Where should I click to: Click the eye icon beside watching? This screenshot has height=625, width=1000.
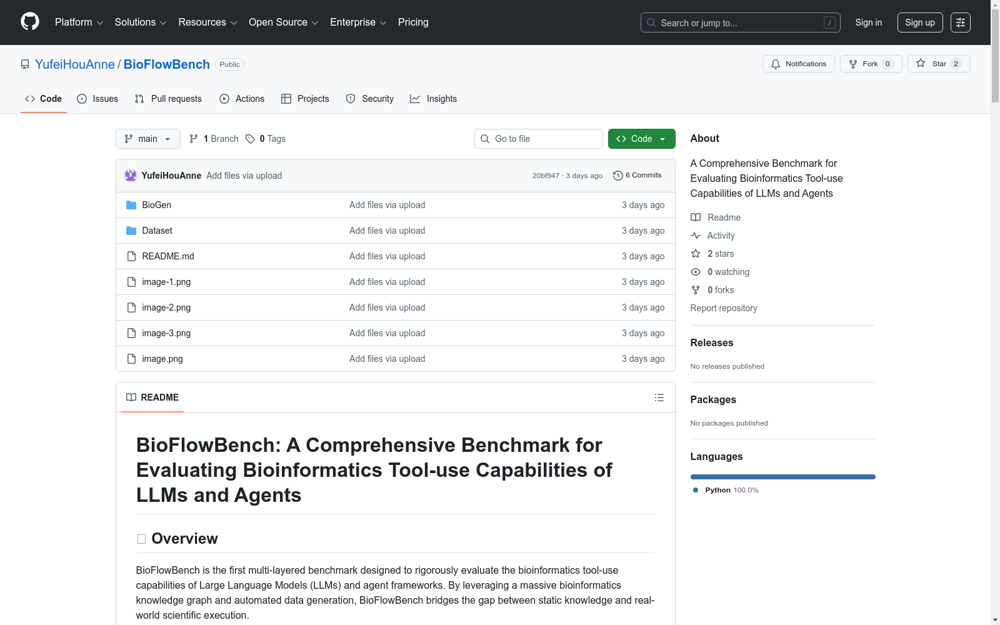[x=696, y=272]
